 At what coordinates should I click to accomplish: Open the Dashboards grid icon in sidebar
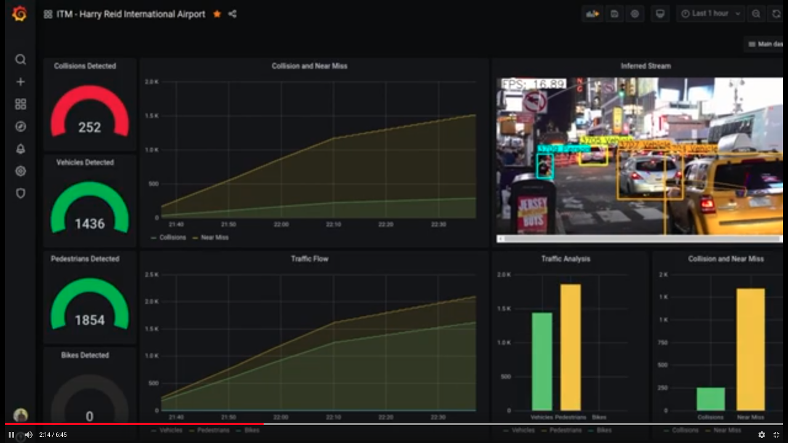coord(20,104)
